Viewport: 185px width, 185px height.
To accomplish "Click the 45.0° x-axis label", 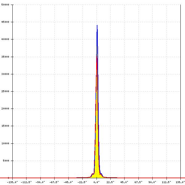I will click(124, 182).
